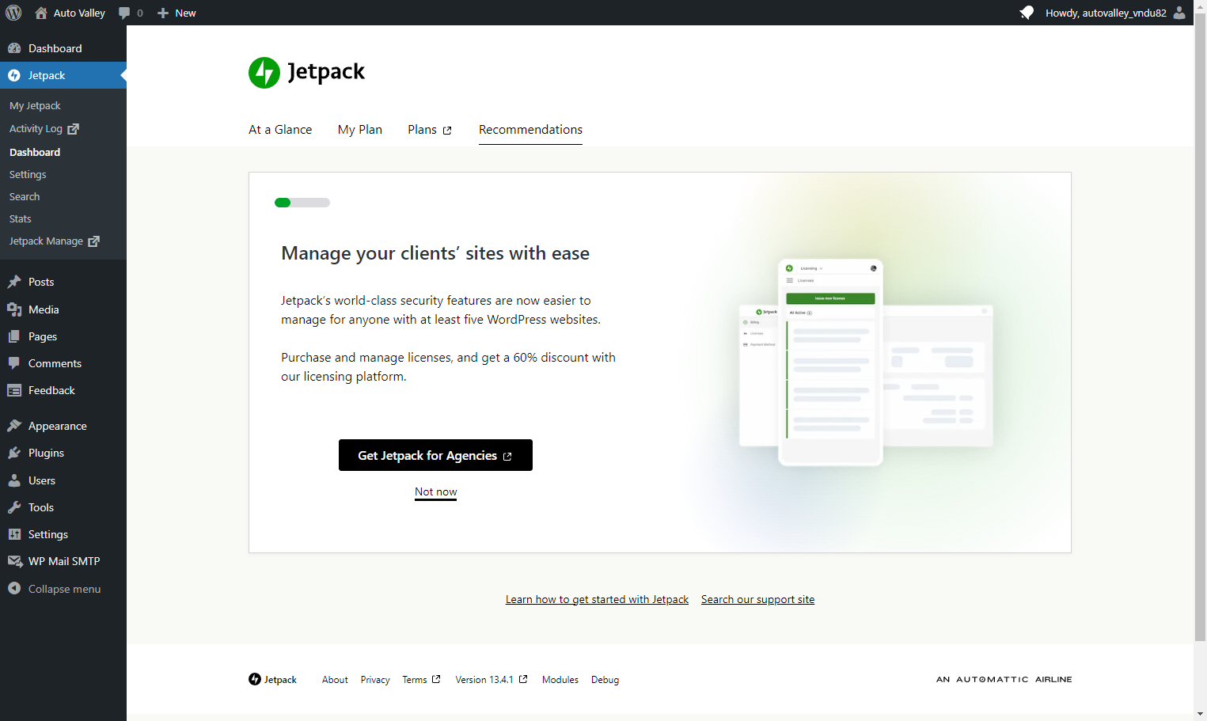Open the Debug footer link

click(605, 680)
